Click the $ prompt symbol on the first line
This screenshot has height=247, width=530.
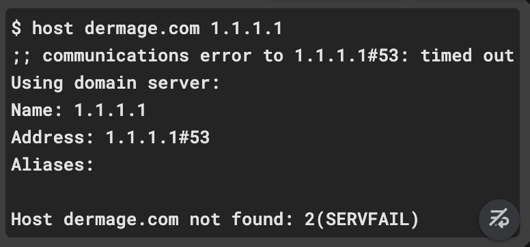tap(16, 28)
